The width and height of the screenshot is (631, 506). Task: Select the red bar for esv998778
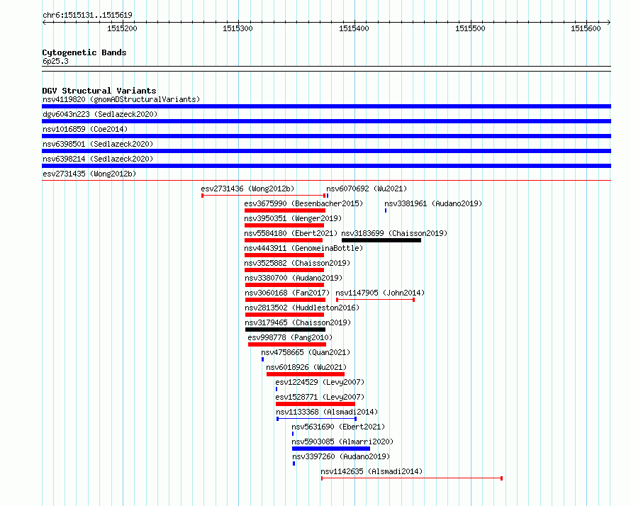click(287, 344)
